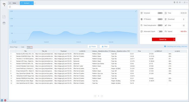189x102 pixels.
Task: Click the Thumbnail column header
Action: point(63,51)
